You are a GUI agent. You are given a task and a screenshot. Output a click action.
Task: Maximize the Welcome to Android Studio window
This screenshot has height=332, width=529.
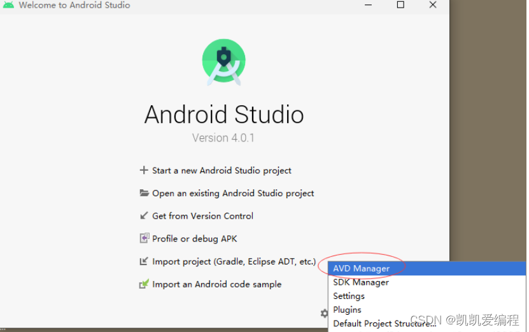[400, 4]
